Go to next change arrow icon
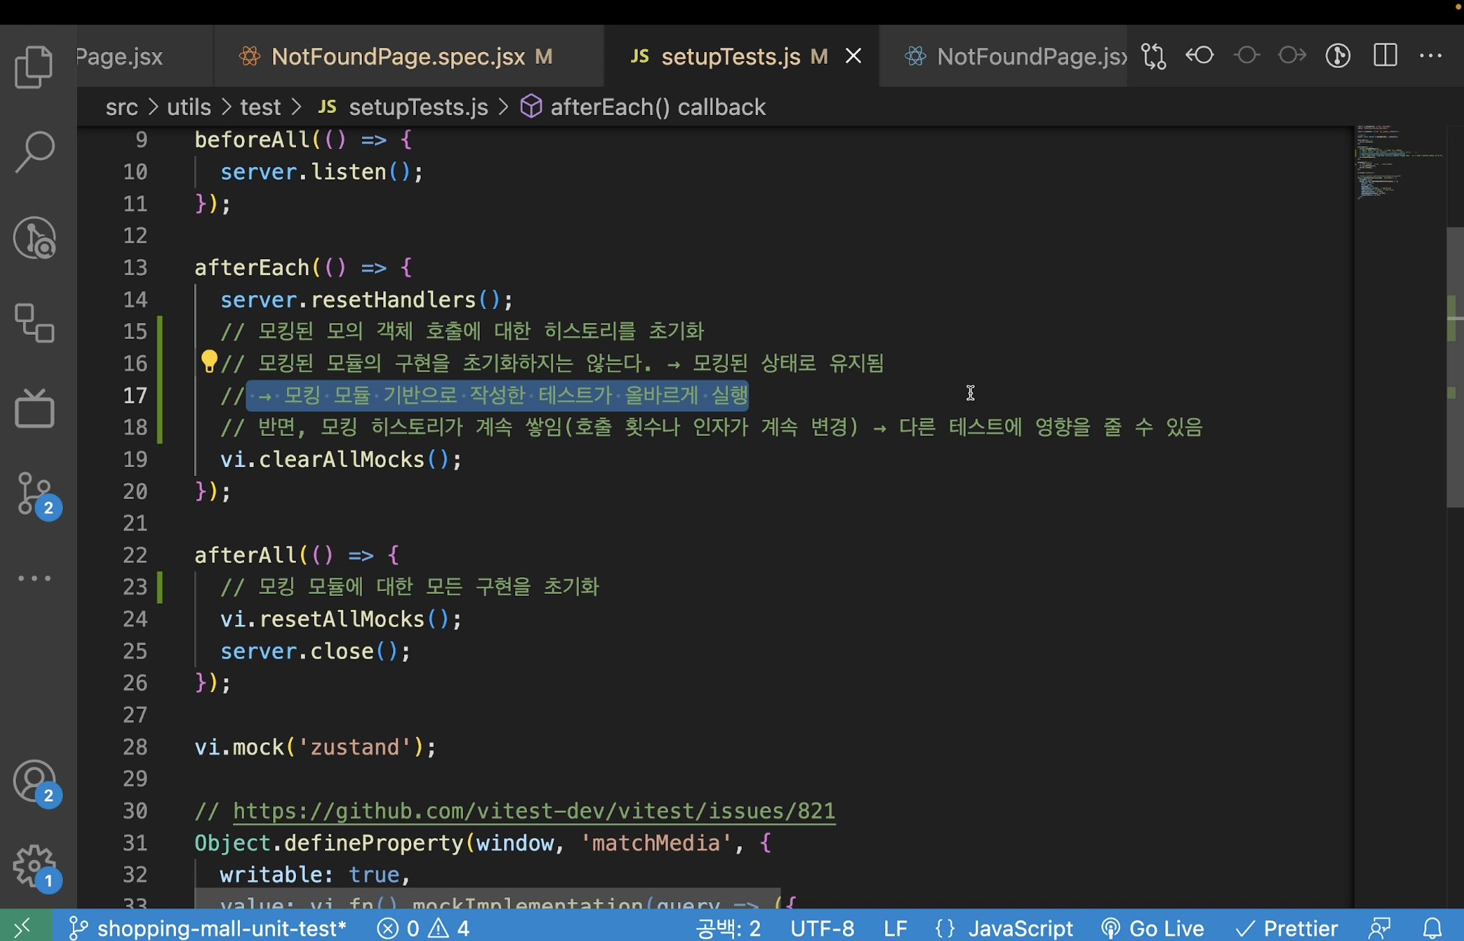Screen dimensions: 1464x941 (1292, 55)
